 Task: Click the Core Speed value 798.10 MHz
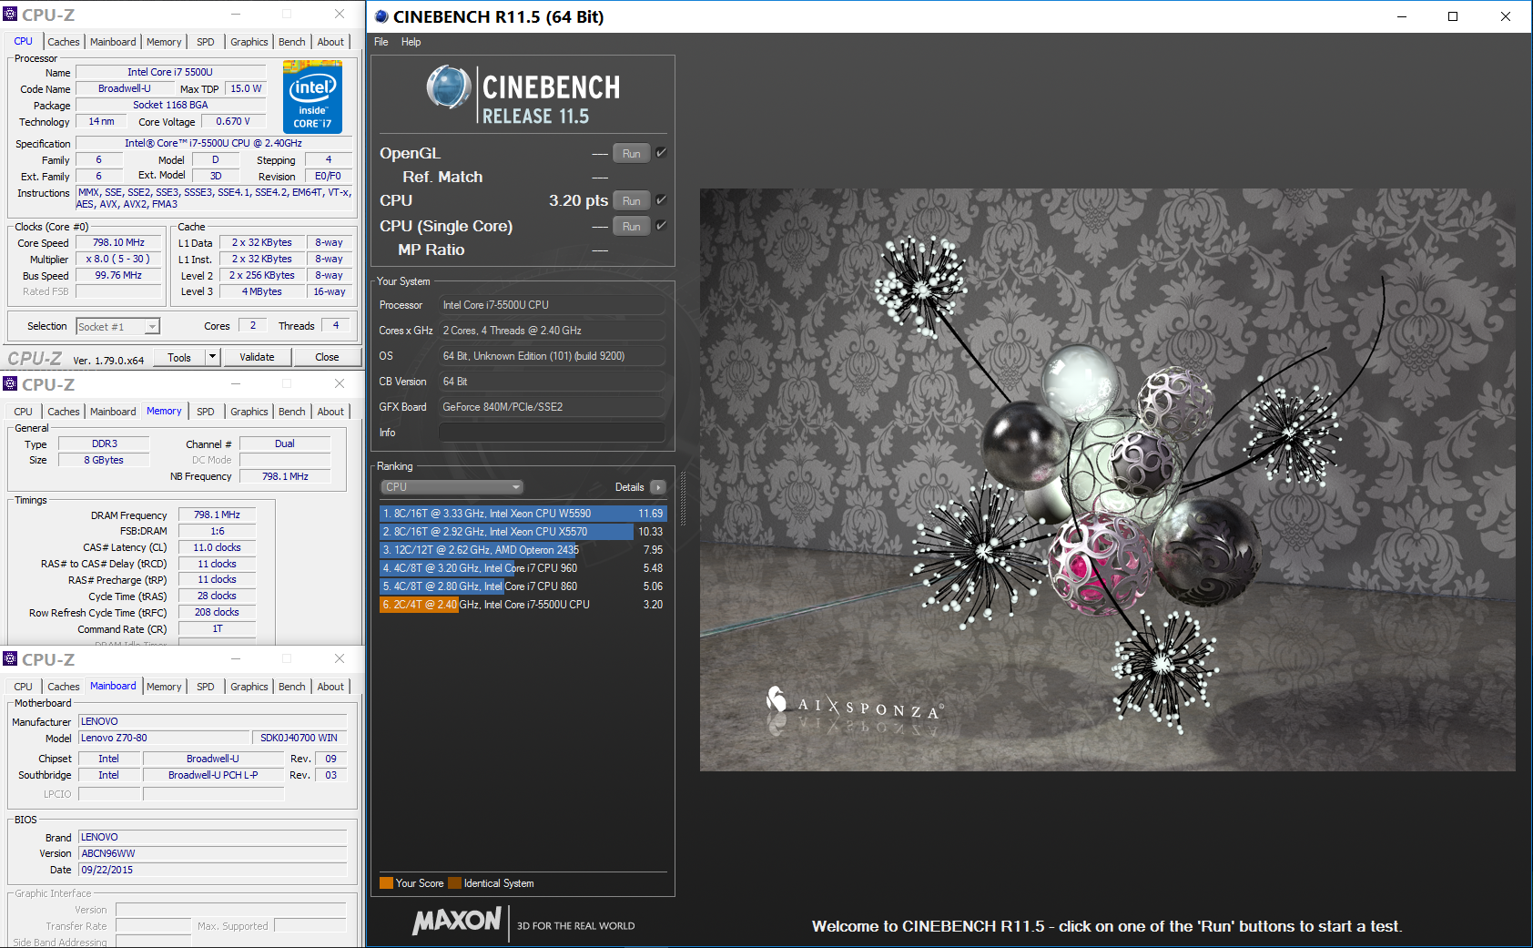pos(118,243)
